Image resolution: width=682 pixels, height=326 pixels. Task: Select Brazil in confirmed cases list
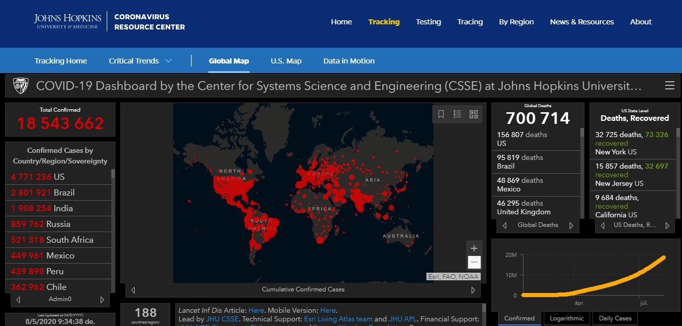pos(43,192)
